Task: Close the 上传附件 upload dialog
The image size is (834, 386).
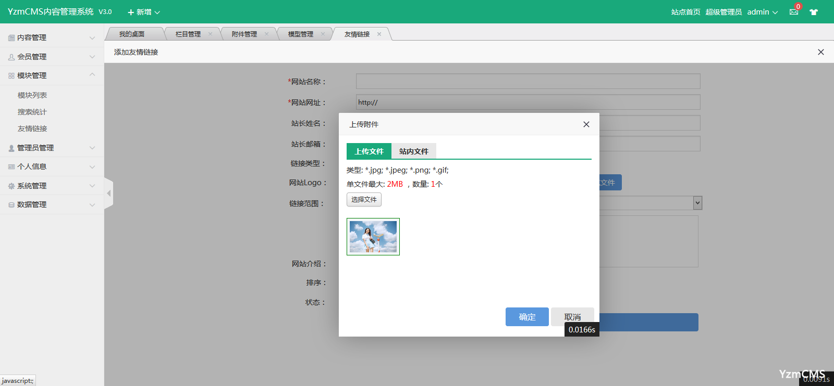Action: [x=586, y=124]
